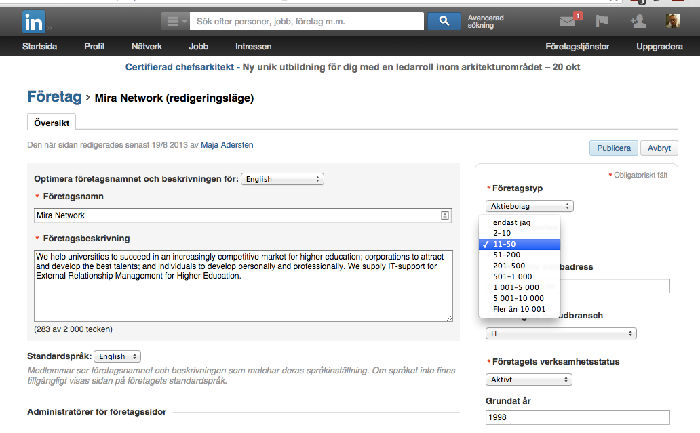The image size is (700, 433).
Task: Switch to the Jobb menu item
Action: pyautogui.click(x=198, y=46)
